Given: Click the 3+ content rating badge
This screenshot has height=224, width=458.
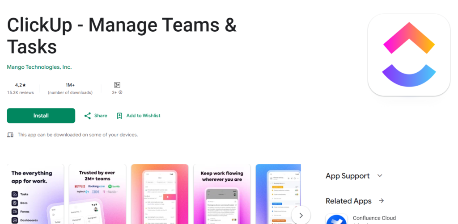Looking at the screenshot, I should click(x=117, y=85).
